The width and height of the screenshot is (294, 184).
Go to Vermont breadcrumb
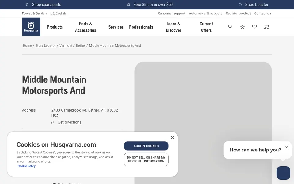pyautogui.click(x=66, y=46)
